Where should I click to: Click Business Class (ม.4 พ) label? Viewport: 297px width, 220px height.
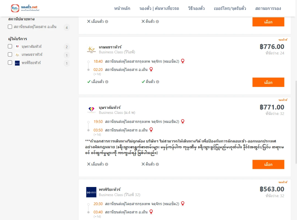(117, 112)
